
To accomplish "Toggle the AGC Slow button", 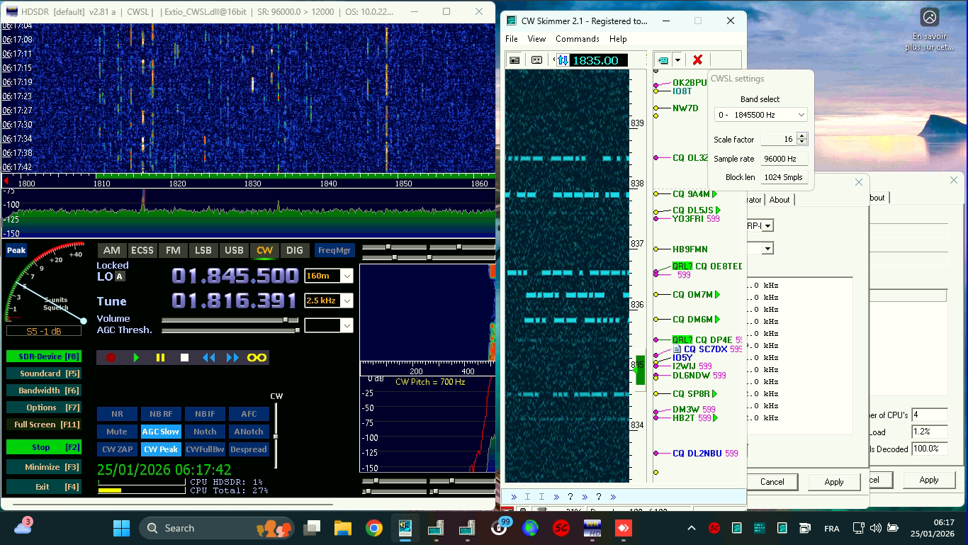I will point(160,432).
